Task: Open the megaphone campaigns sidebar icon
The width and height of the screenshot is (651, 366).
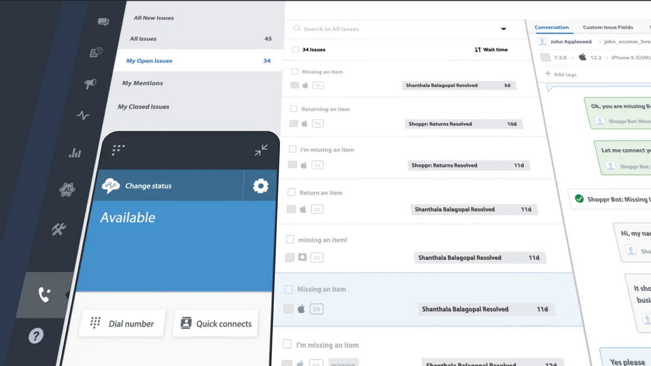Action: point(90,84)
